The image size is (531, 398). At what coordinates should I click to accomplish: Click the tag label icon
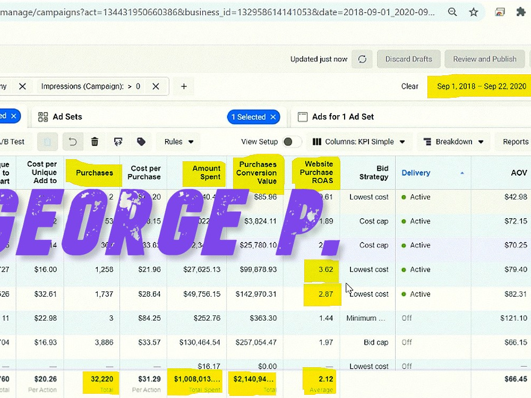coord(141,142)
